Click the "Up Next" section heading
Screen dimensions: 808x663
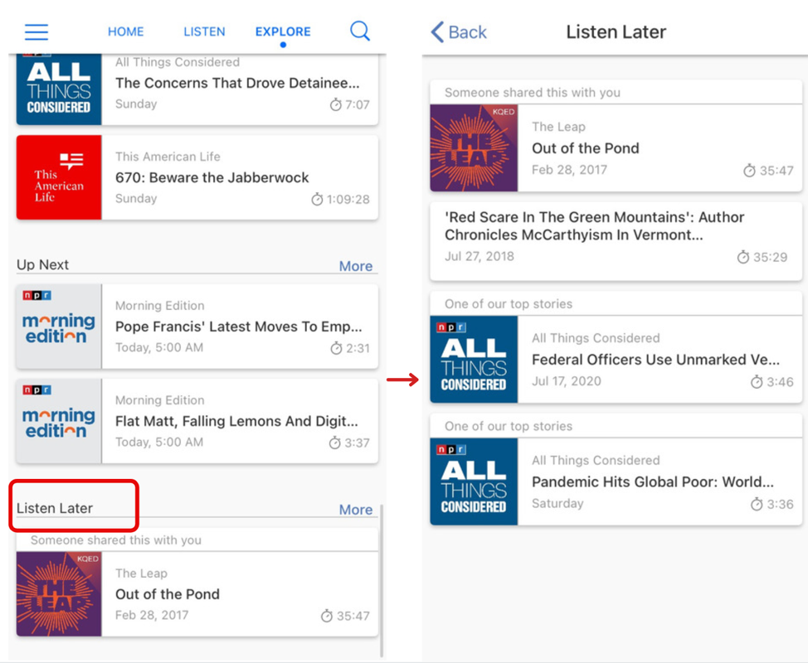43,264
